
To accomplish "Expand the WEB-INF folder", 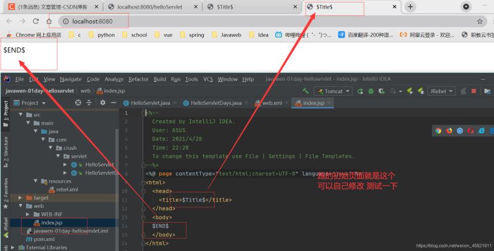I will 28,214.
